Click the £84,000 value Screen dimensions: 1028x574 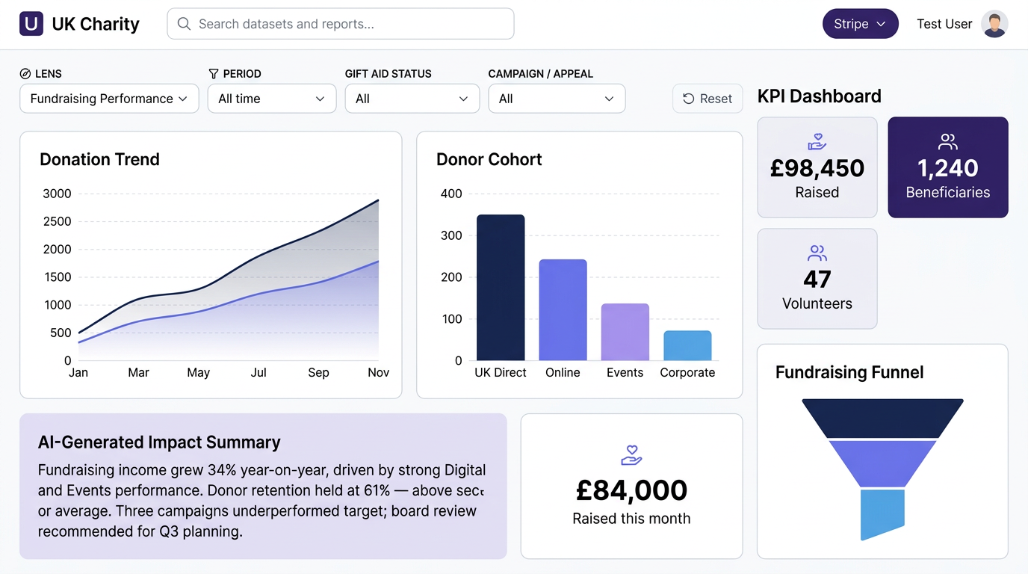click(631, 490)
